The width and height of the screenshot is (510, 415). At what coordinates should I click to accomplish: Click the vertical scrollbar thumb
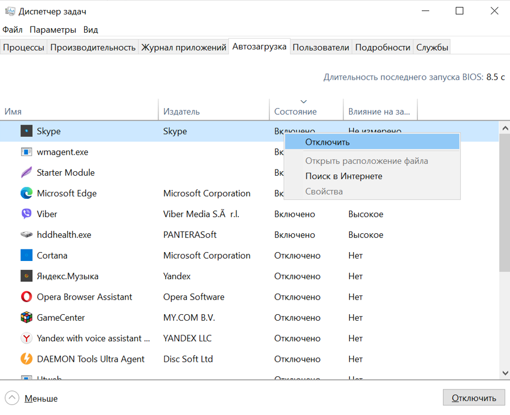click(505, 203)
